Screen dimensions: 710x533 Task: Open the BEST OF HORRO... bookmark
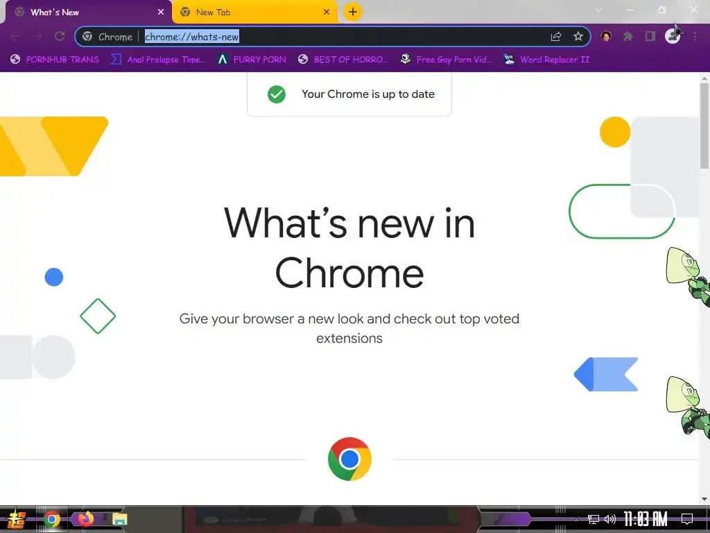tap(343, 60)
